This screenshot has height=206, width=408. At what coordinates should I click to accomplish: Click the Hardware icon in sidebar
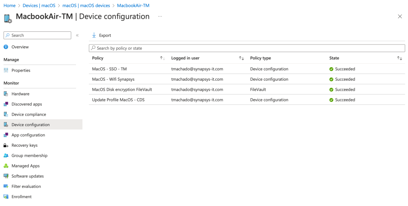pos(6,94)
